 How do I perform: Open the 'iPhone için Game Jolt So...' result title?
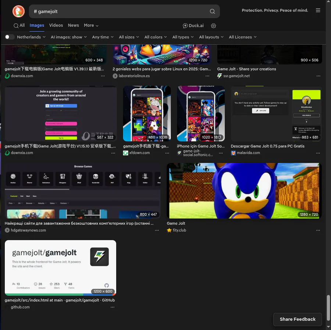(201, 146)
